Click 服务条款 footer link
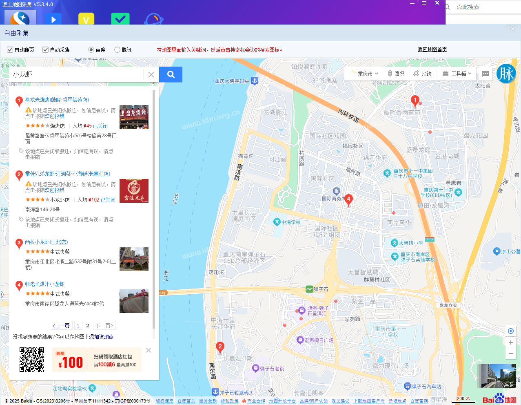521x405 pixels. click(208, 401)
